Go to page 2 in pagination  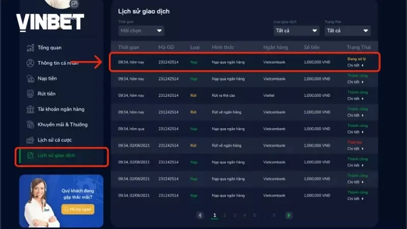click(225, 215)
